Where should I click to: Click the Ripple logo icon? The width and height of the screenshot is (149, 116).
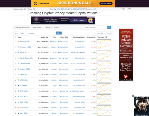point(18,52)
